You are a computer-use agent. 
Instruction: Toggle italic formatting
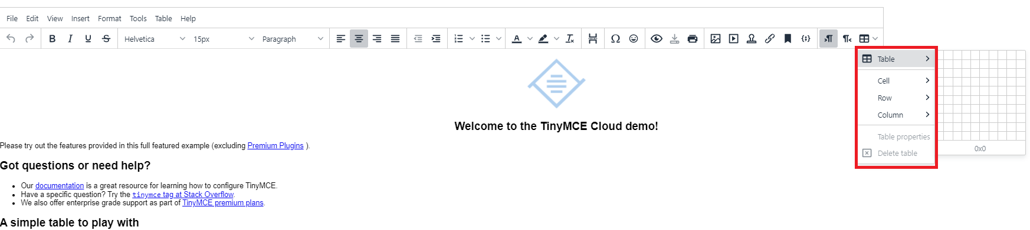point(70,39)
